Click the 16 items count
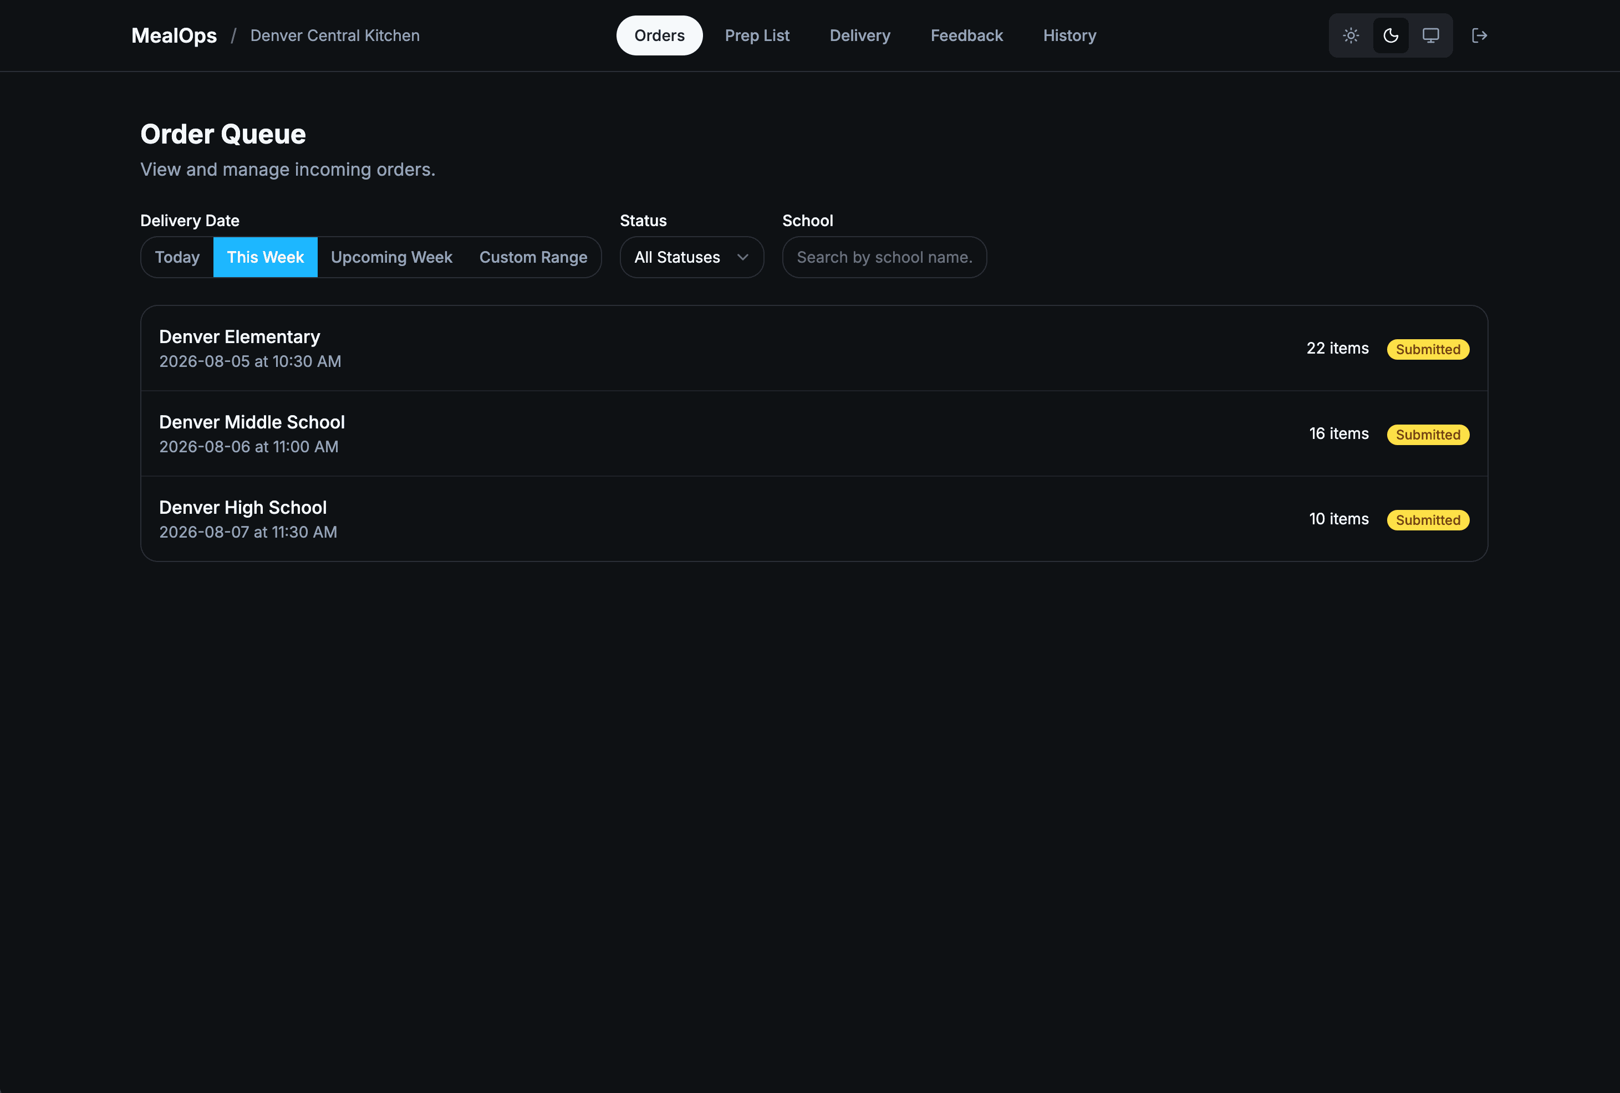Image resolution: width=1620 pixels, height=1093 pixels. (x=1338, y=433)
